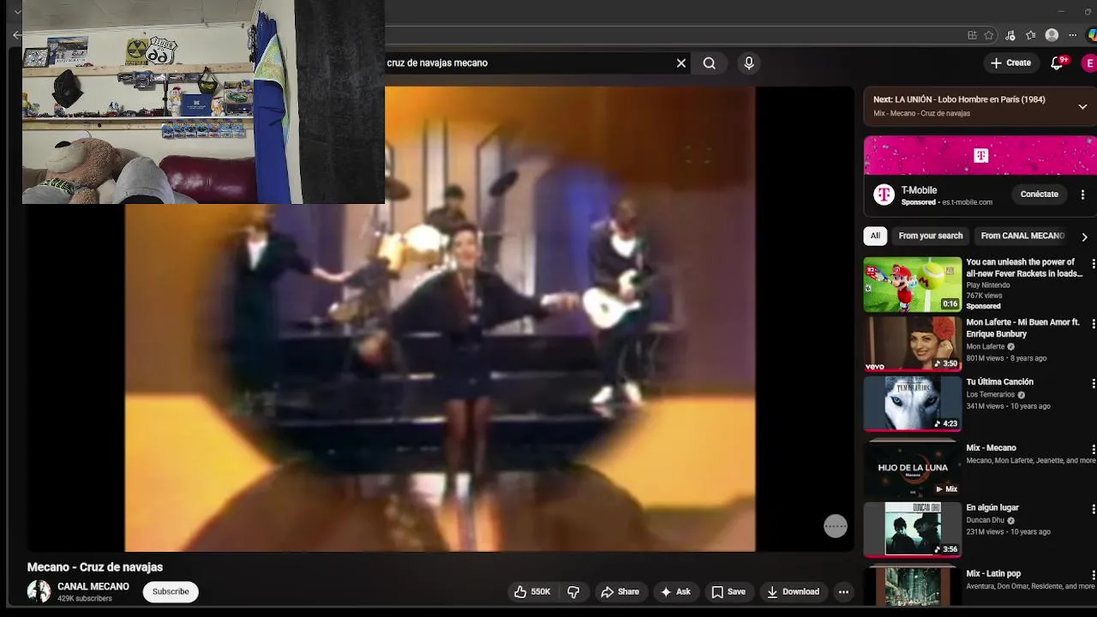This screenshot has width=1097, height=617.
Task: Open the YouTube account avatar menu
Action: [1089, 63]
